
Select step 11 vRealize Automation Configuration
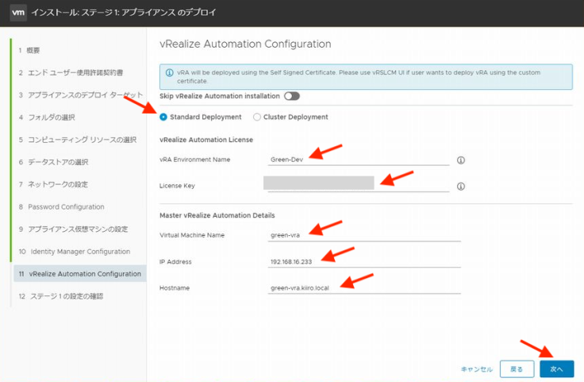(79, 274)
